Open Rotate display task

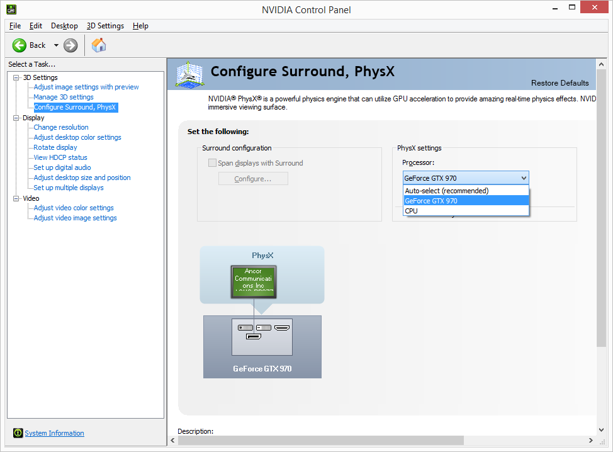55,147
